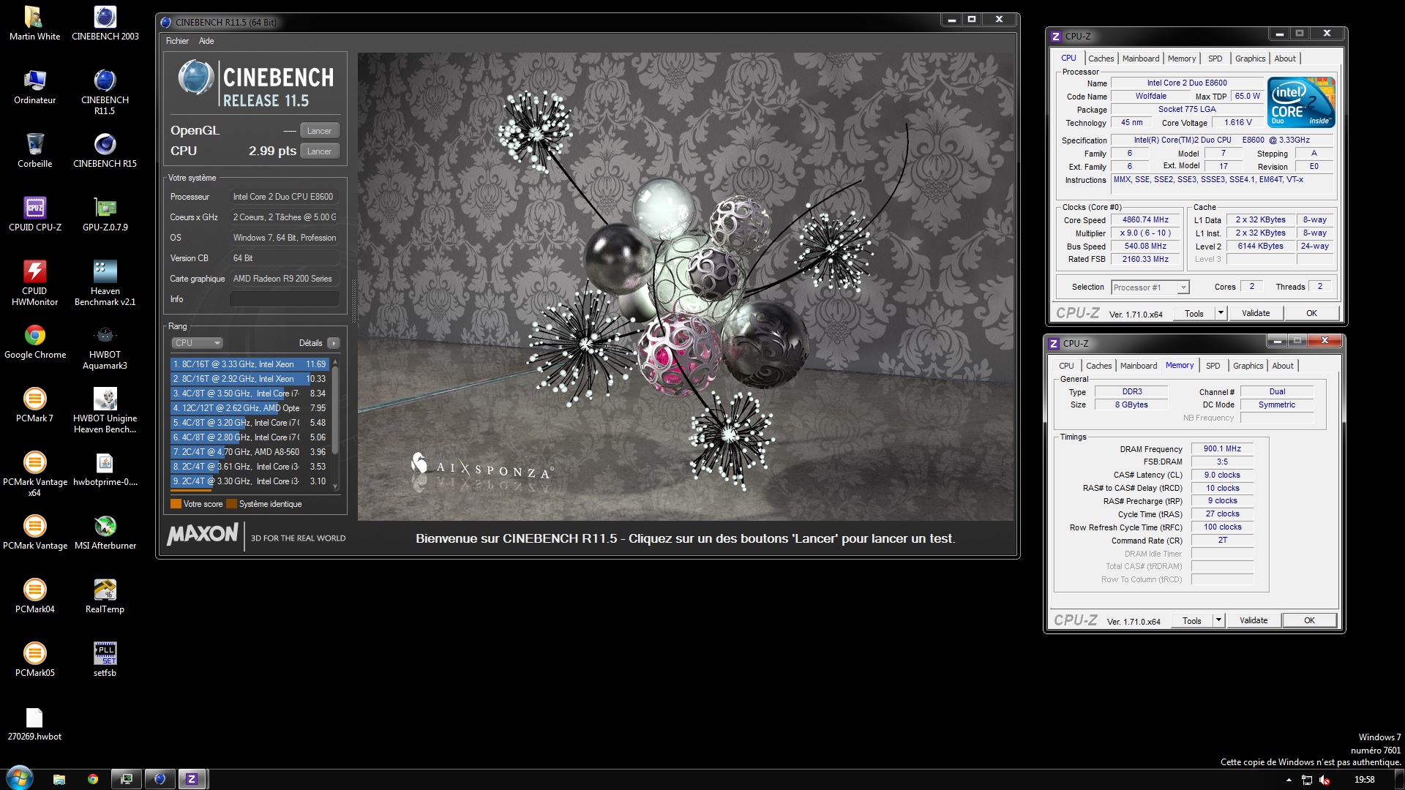Switch to Caches tab in upper CPU-Z

click(1101, 59)
